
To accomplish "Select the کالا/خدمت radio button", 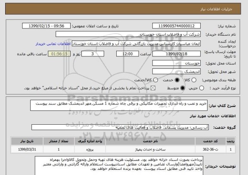I will coord(155,80).
